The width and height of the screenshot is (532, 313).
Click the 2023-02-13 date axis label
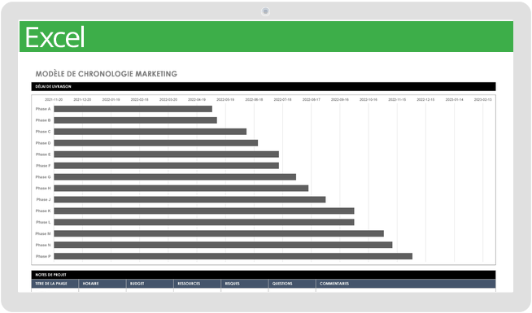pyautogui.click(x=483, y=100)
